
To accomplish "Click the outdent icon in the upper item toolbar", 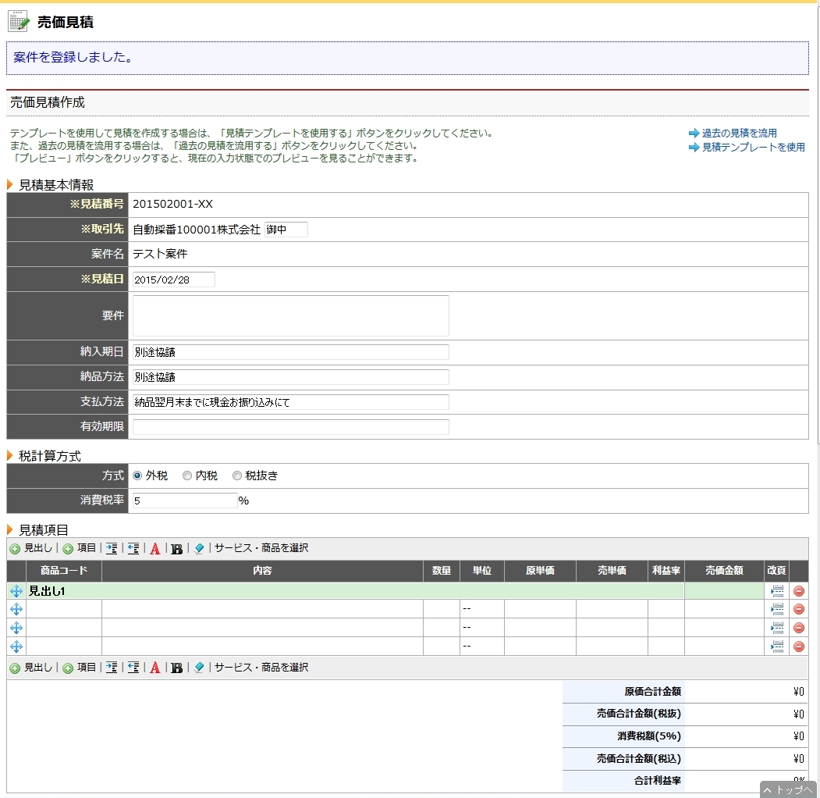I will click(133, 548).
